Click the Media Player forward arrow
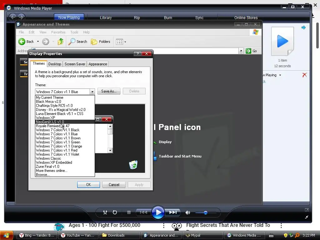320x240 pixels. pos(21,17)
